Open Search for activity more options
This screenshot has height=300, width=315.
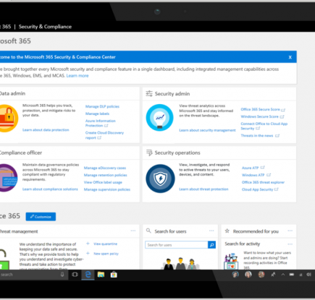click(x=290, y=244)
